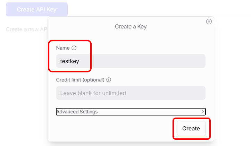Click the 'Create a new AP' background text
The image size is (251, 146).
(26, 29)
